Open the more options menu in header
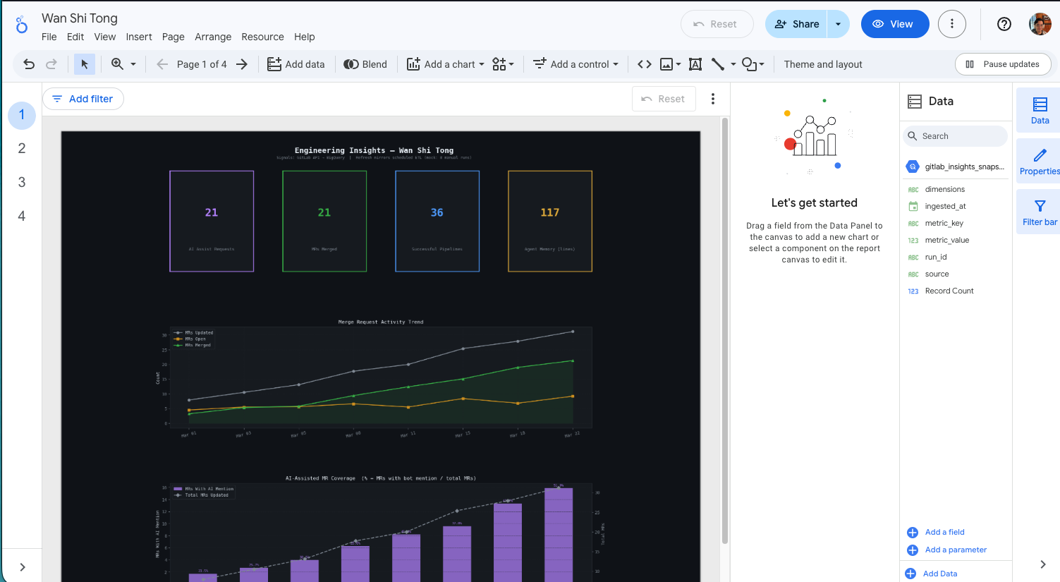 [x=952, y=24]
